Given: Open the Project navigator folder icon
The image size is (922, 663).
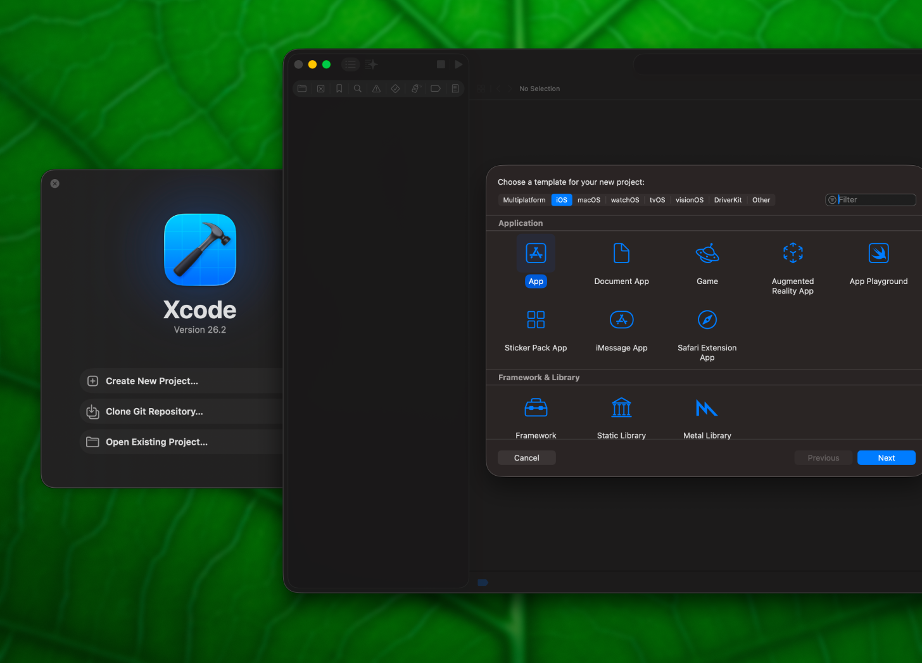Looking at the screenshot, I should (x=302, y=89).
